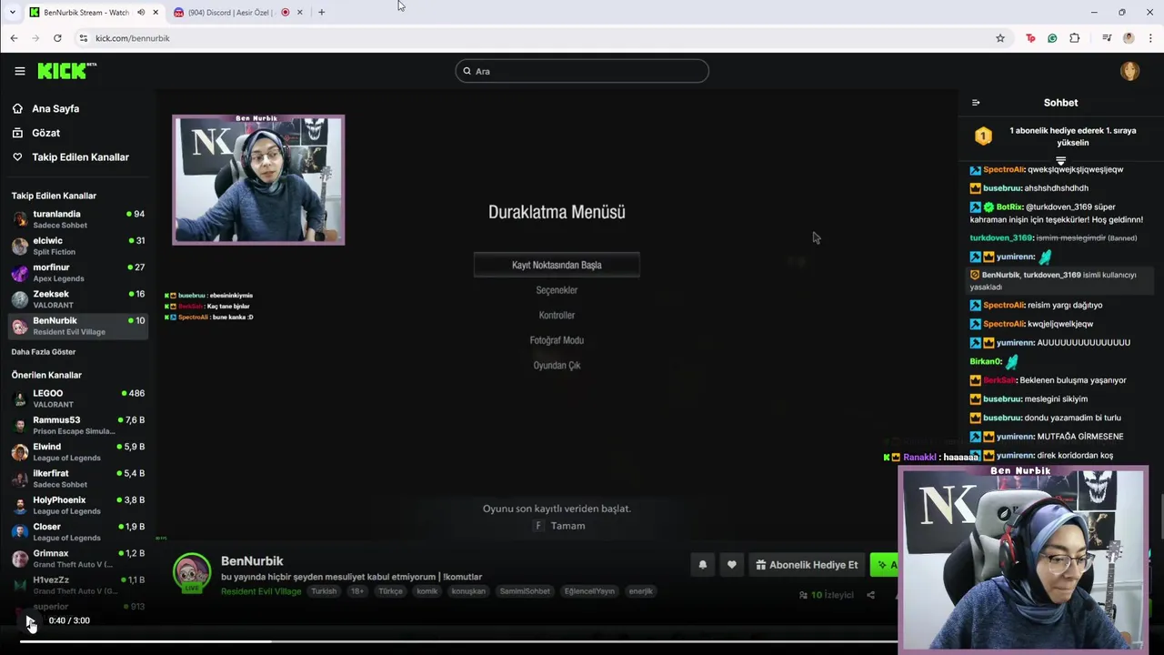The width and height of the screenshot is (1164, 655).
Task: Click the site info icon in address bar
Action: (83, 38)
